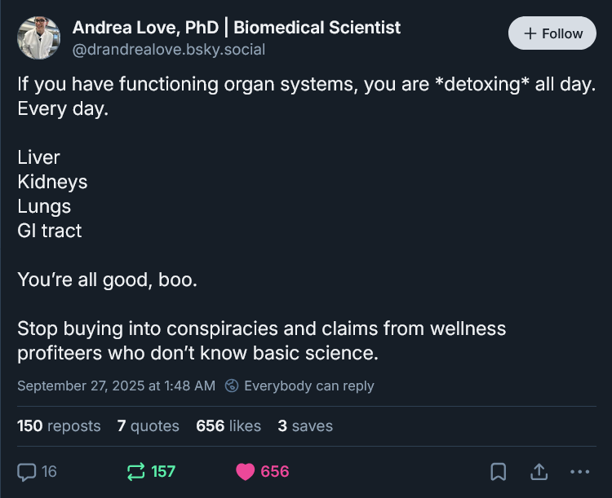The image size is (612, 498).
Task: Unlike the post via pink heart
Action: coord(245,471)
